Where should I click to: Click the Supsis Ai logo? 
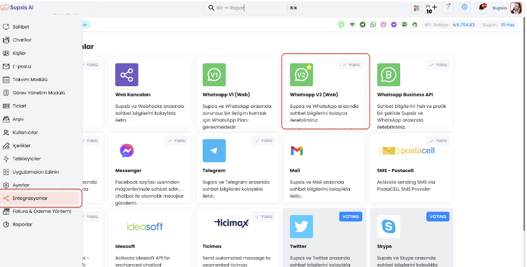click(17, 8)
